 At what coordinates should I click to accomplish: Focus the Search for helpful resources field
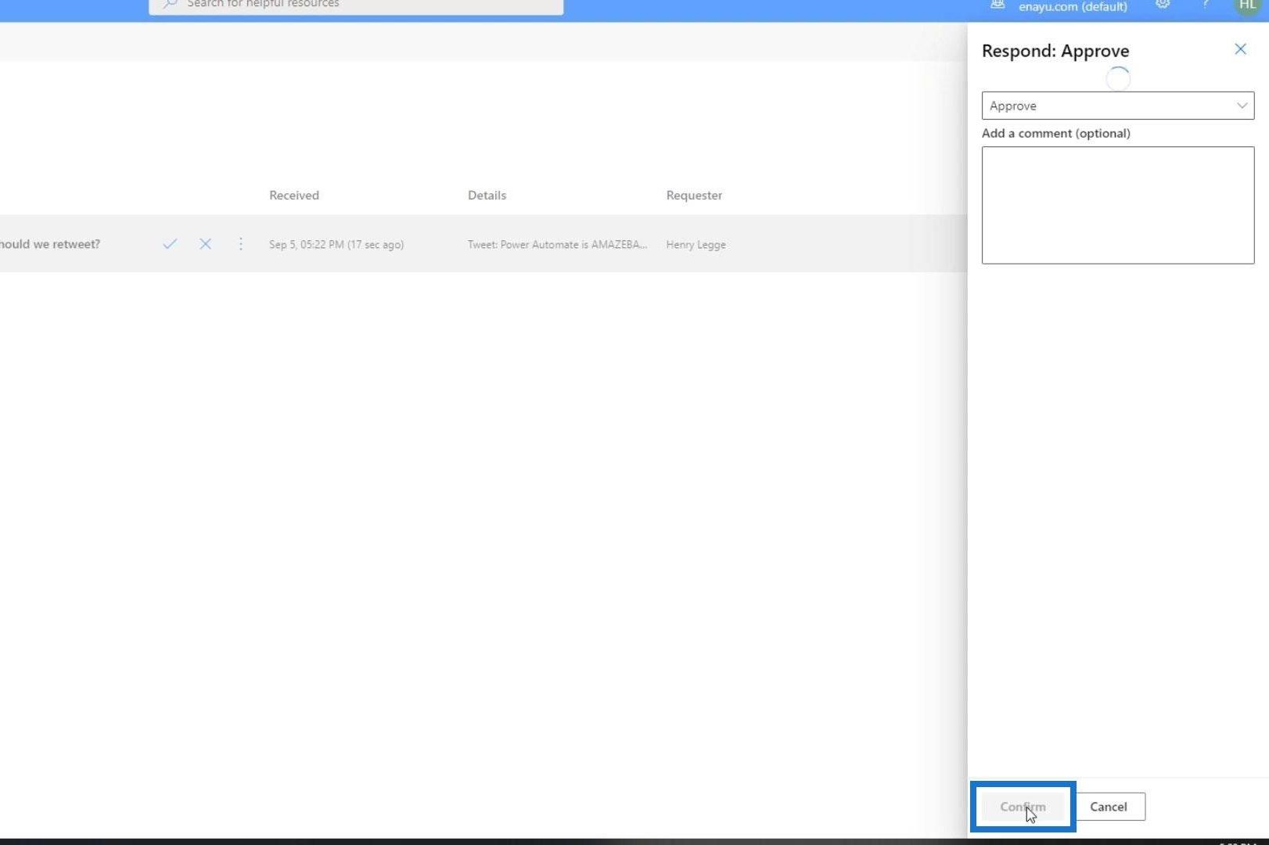click(356, 5)
